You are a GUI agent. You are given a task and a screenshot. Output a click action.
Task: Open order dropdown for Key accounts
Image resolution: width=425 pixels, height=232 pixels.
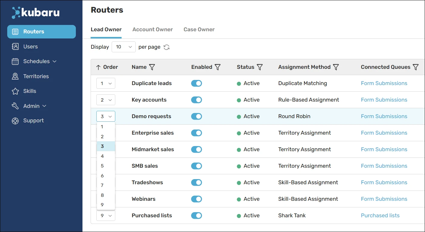click(x=106, y=100)
